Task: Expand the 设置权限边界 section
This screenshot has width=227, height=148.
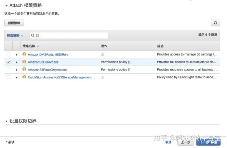Action: 6,121
